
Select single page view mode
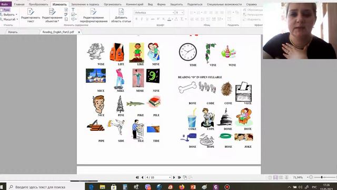270,177
